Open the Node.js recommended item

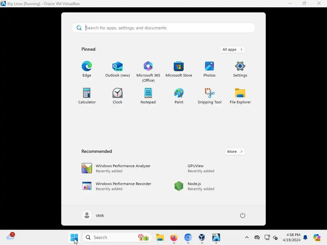(x=194, y=186)
